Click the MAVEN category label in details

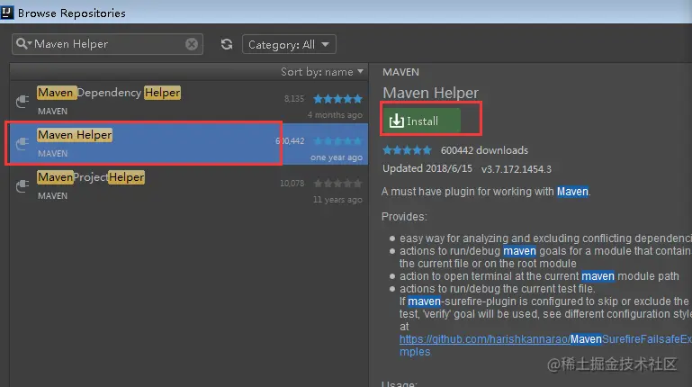[400, 72]
